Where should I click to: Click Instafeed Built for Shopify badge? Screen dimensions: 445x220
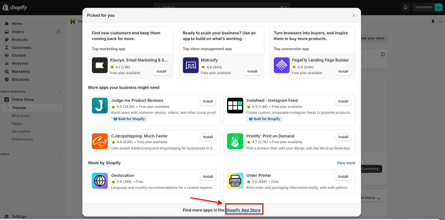point(264,119)
